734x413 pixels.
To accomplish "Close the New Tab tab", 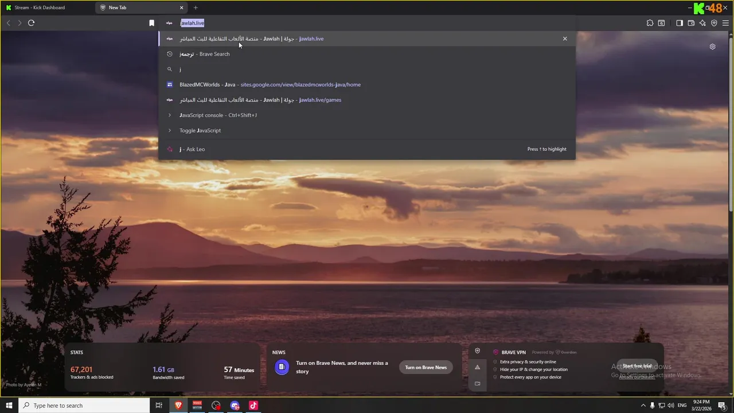I will tap(182, 7).
